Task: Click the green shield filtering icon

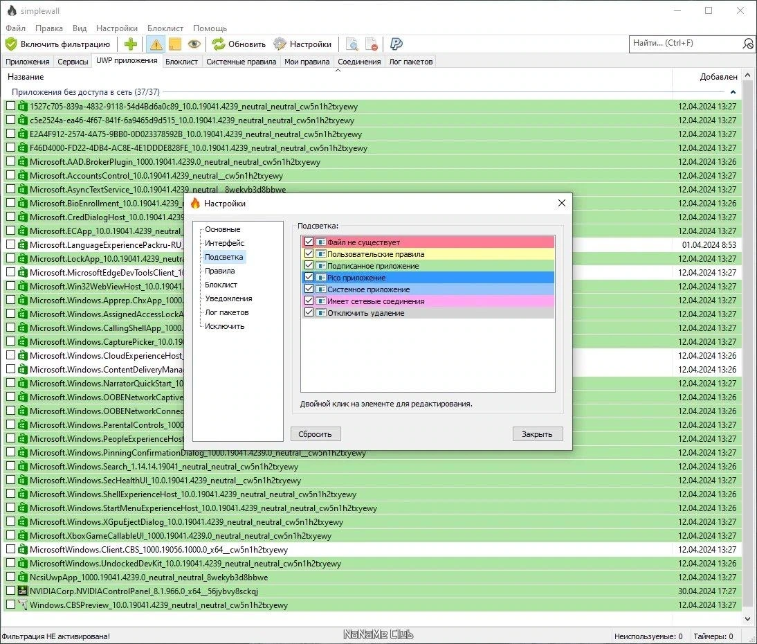Action: click(x=10, y=44)
